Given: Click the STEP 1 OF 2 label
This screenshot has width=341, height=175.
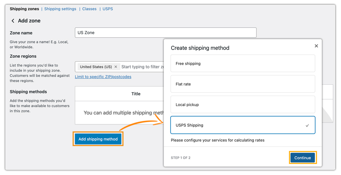Looking at the screenshot, I should (x=180, y=158).
